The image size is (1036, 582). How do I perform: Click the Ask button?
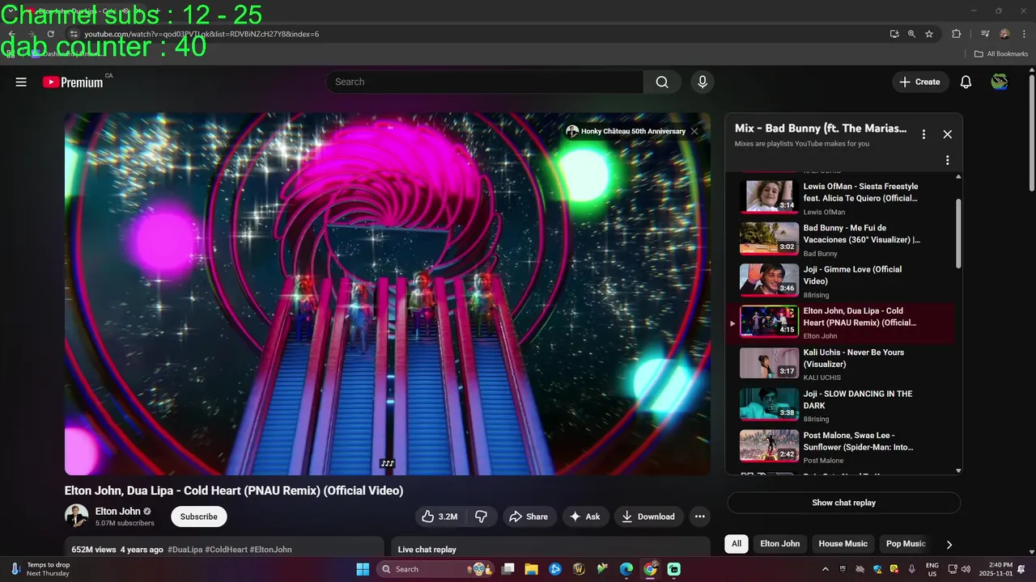tap(585, 517)
